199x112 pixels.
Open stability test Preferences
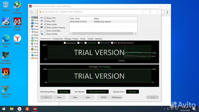(117, 97)
